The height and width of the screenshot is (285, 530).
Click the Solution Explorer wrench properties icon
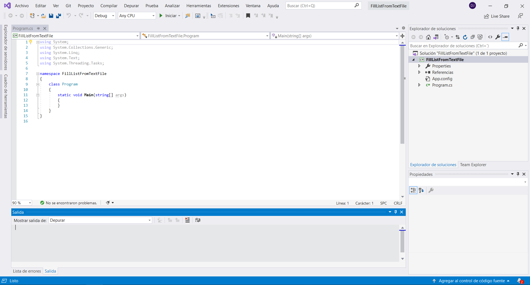point(498,37)
